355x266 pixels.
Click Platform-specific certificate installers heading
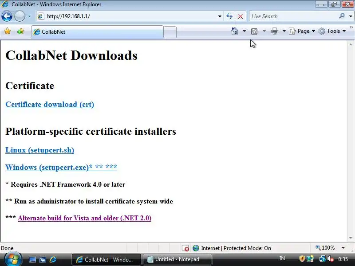[x=91, y=131]
